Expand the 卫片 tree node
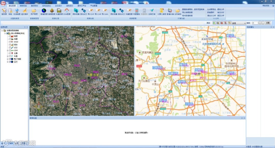 (x=8, y=62)
